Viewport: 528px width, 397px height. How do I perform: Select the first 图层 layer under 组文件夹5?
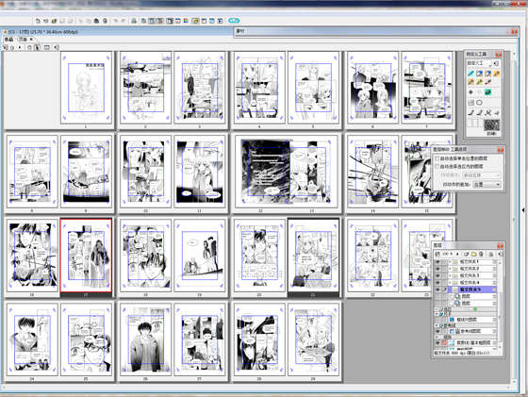(472, 296)
